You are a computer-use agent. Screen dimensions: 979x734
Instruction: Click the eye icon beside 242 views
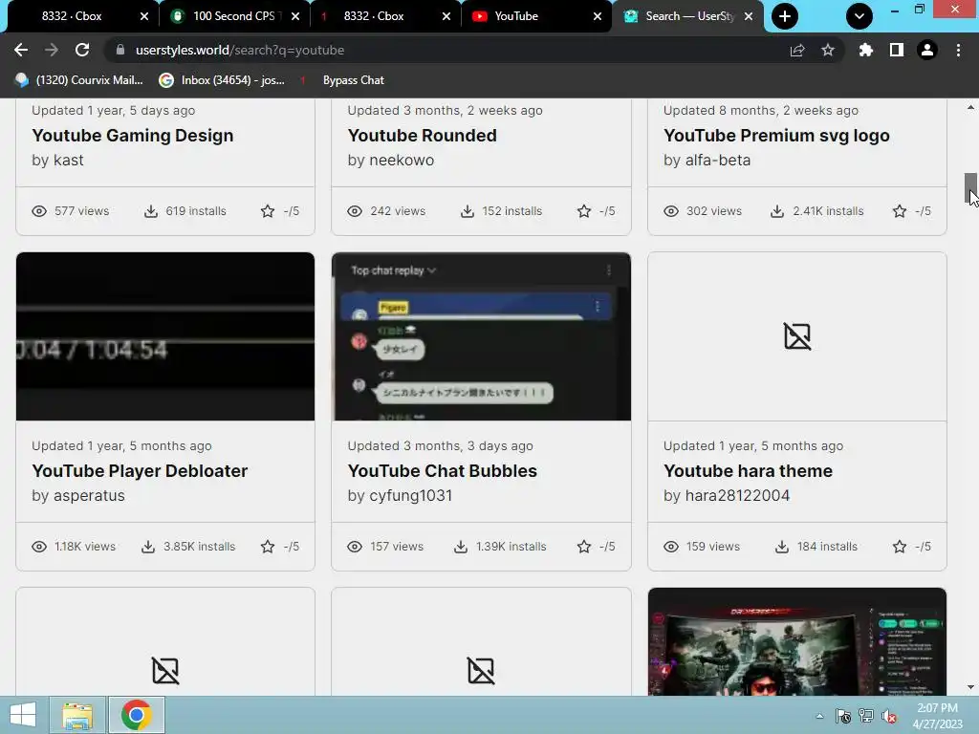tap(355, 211)
